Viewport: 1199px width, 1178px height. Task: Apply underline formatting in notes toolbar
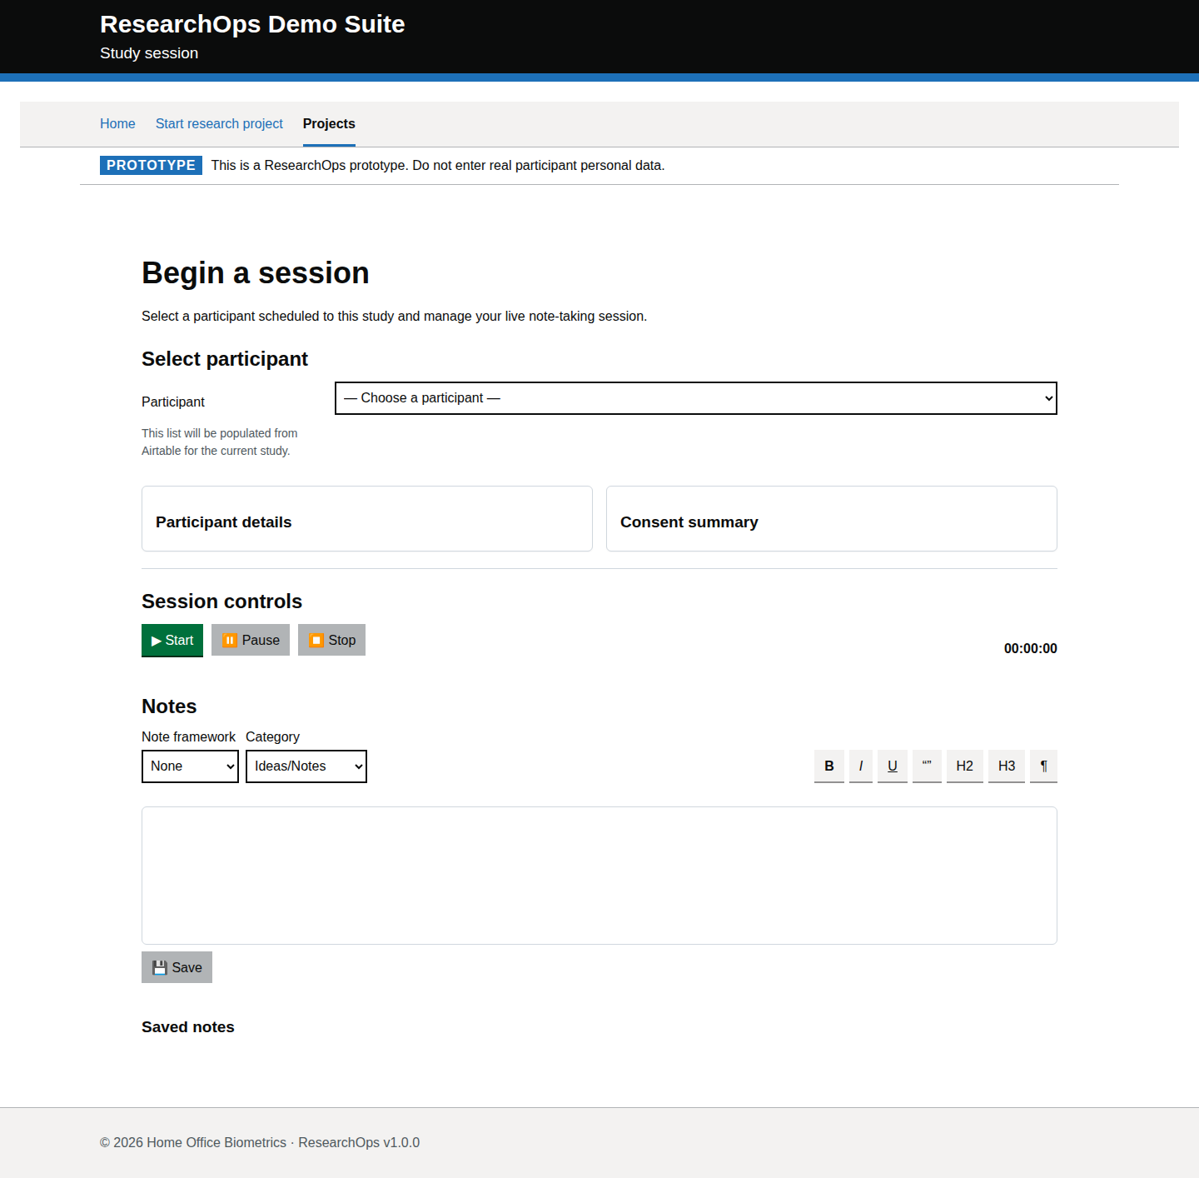[892, 766]
